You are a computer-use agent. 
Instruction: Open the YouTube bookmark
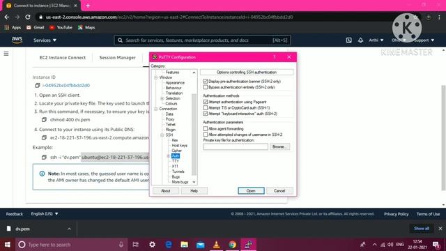(61, 27)
